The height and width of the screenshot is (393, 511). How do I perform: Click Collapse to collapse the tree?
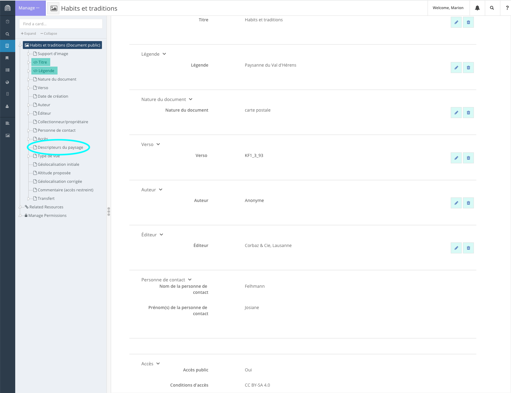coord(49,33)
